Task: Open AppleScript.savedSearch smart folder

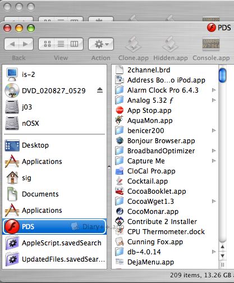Action: [54, 243]
